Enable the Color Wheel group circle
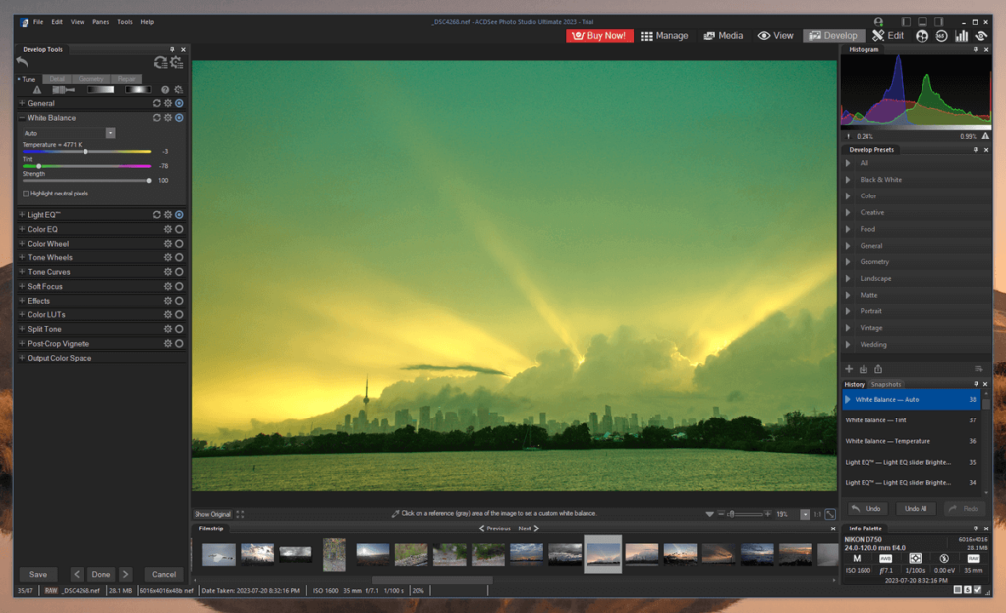 coord(179,244)
